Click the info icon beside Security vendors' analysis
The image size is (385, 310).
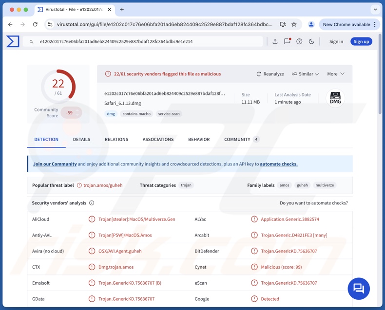click(x=92, y=203)
